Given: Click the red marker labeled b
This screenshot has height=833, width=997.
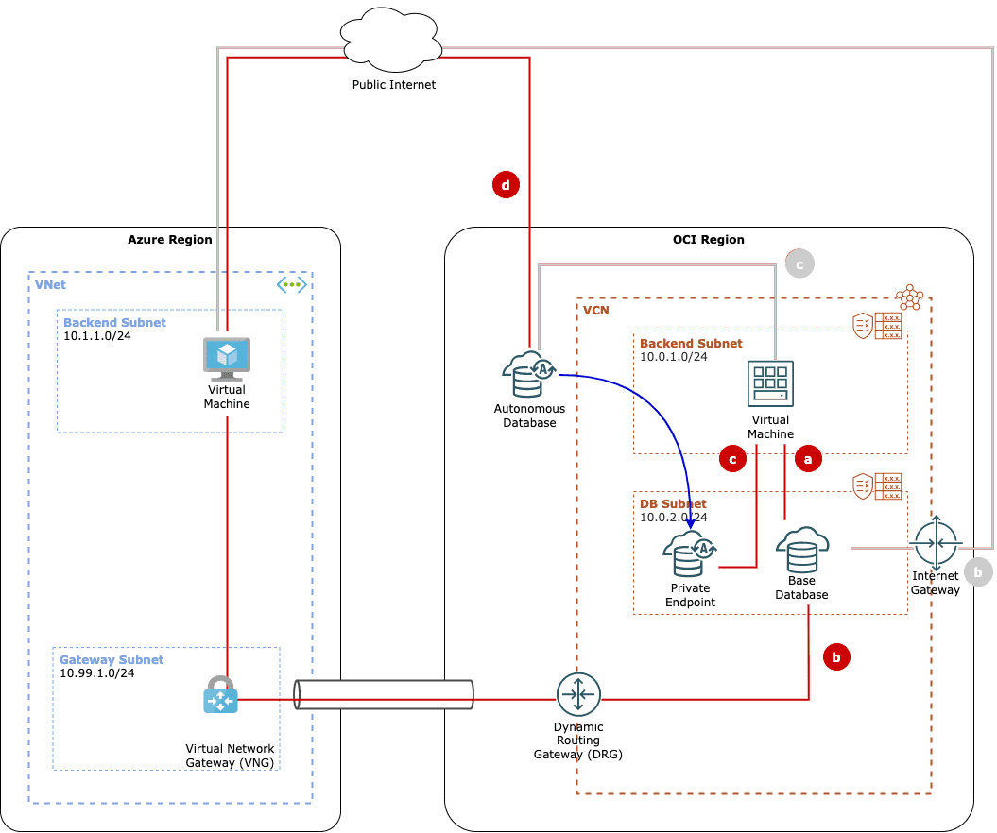Looking at the screenshot, I should click(836, 657).
